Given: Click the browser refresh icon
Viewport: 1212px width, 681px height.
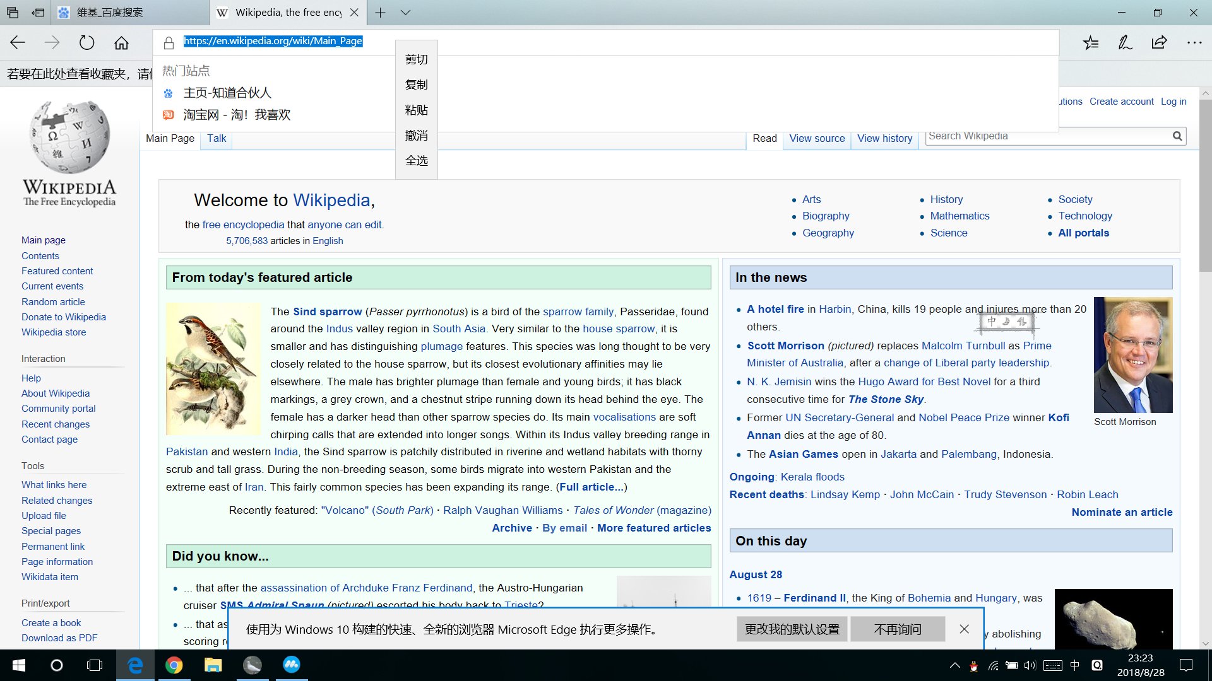Looking at the screenshot, I should click(86, 43).
